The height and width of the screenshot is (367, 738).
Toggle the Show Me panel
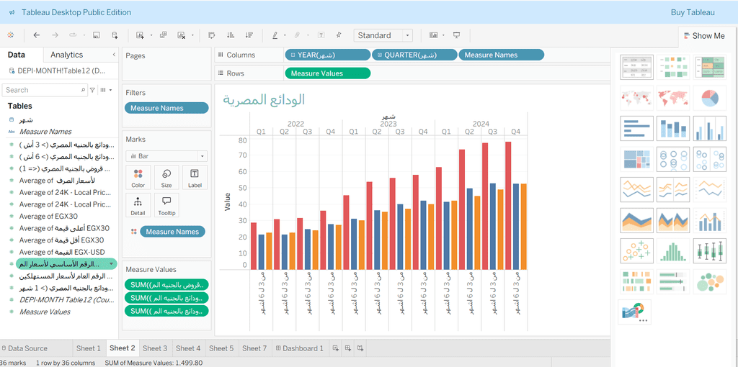[x=702, y=36]
